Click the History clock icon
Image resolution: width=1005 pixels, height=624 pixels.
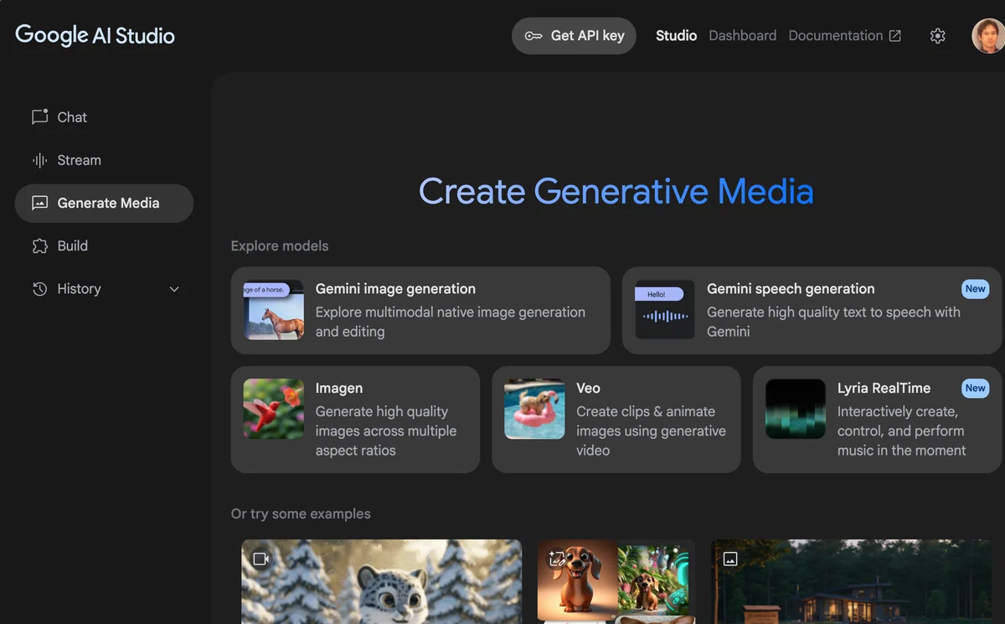click(39, 289)
